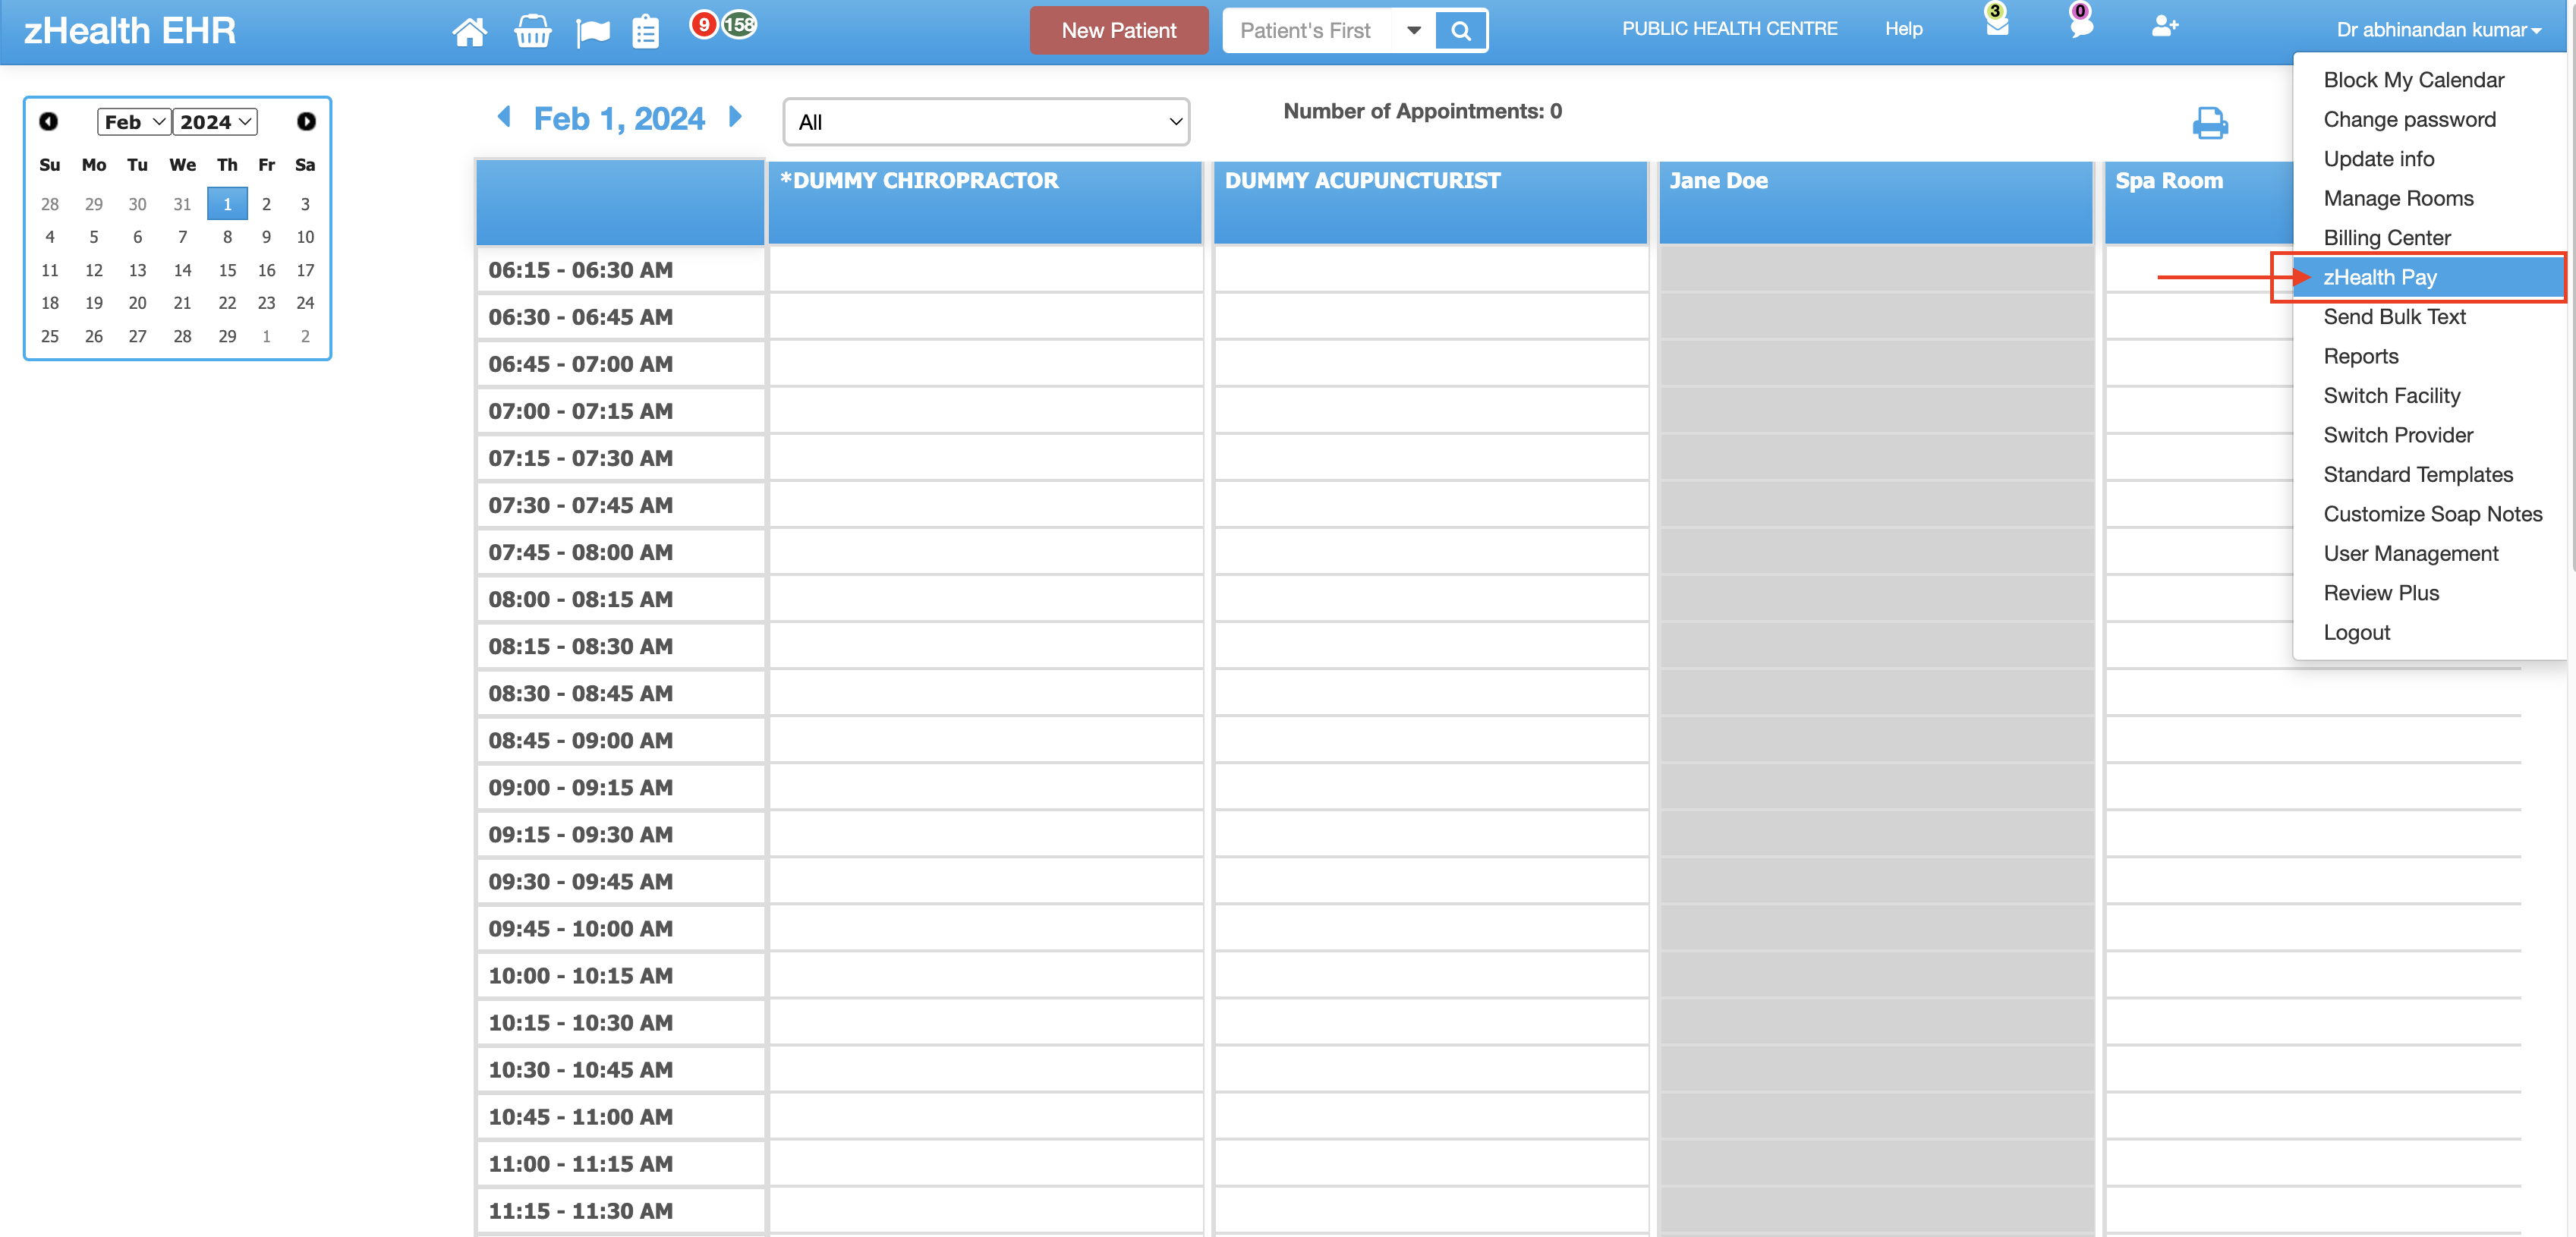Click the 08:00 - 08:15 AM time slot

click(x=620, y=599)
